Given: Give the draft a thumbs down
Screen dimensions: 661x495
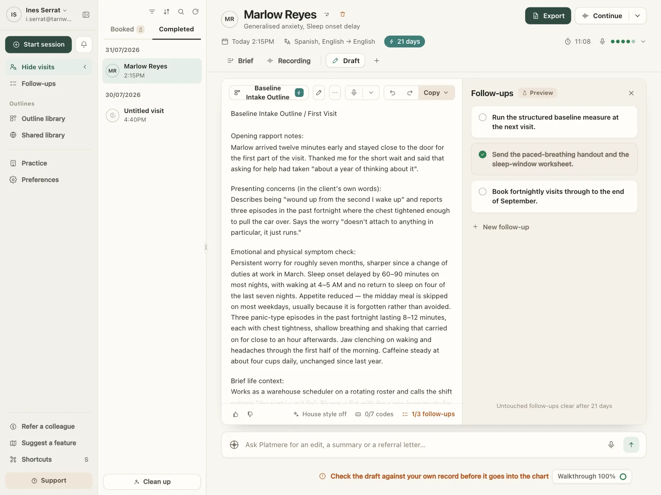Looking at the screenshot, I should click(250, 414).
